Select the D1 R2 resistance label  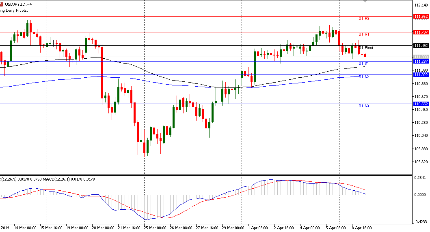pyautogui.click(x=363, y=19)
